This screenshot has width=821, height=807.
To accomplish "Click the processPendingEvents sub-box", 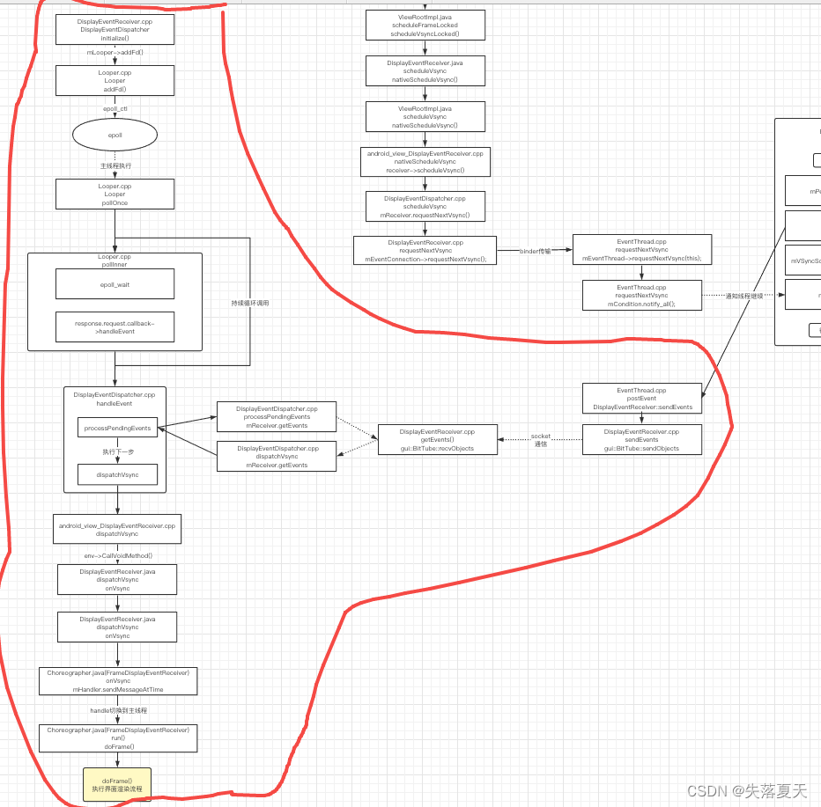I will click(116, 427).
